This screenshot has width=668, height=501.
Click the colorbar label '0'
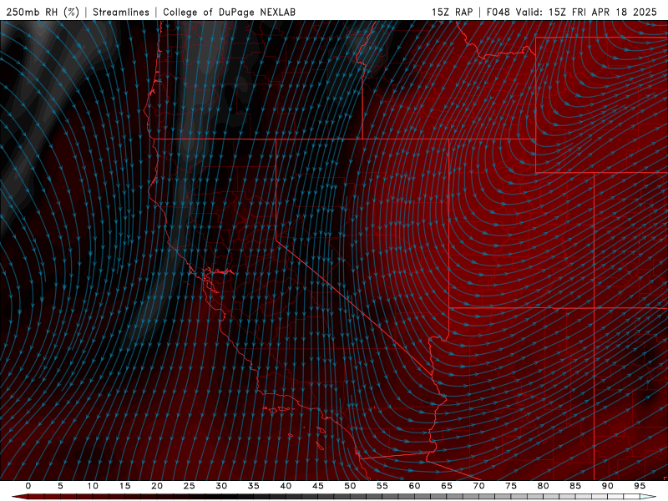point(28,486)
